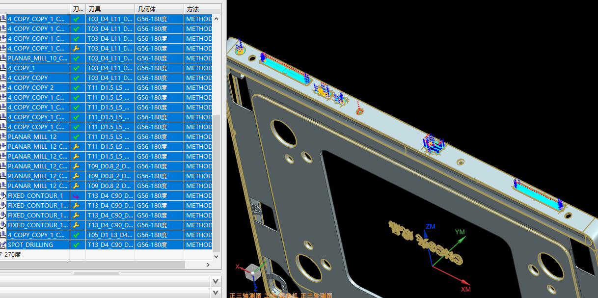Click G56-180度 geometry cell in 4_COPY_COPY_2 row
Image resolution: width=598 pixels, height=298 pixels.
coord(160,87)
